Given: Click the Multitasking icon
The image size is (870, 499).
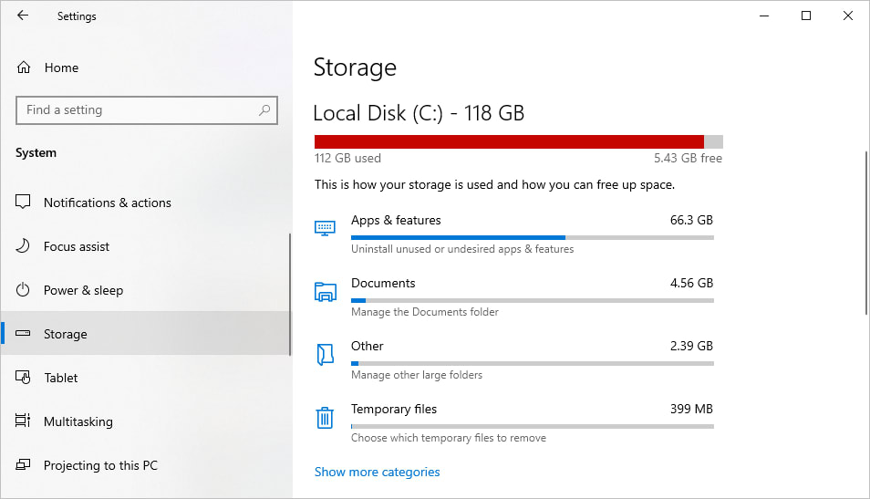Looking at the screenshot, I should click(25, 421).
